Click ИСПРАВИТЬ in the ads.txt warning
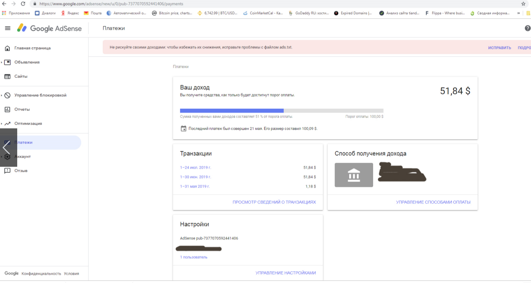This screenshot has width=531, height=283. point(499,48)
